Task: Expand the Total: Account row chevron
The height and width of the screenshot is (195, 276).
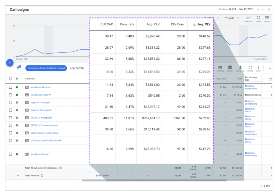Action: 18,175
